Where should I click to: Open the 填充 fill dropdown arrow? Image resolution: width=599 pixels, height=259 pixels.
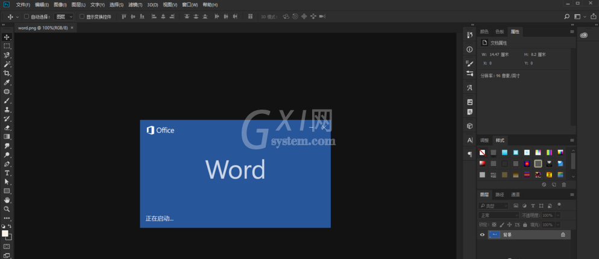(558, 225)
